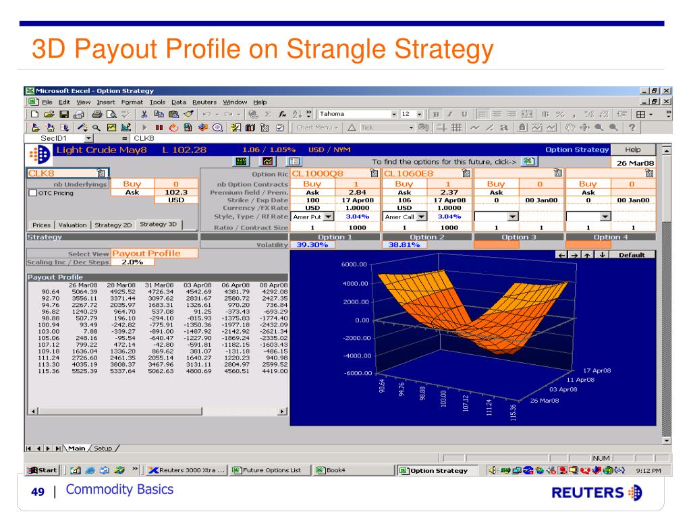Open the lookup icon beside CL1060E8
The image size is (691, 518).
click(466, 173)
